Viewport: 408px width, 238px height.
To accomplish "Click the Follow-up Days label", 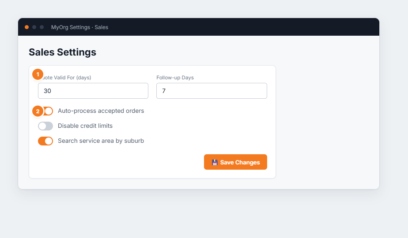I will click(175, 78).
